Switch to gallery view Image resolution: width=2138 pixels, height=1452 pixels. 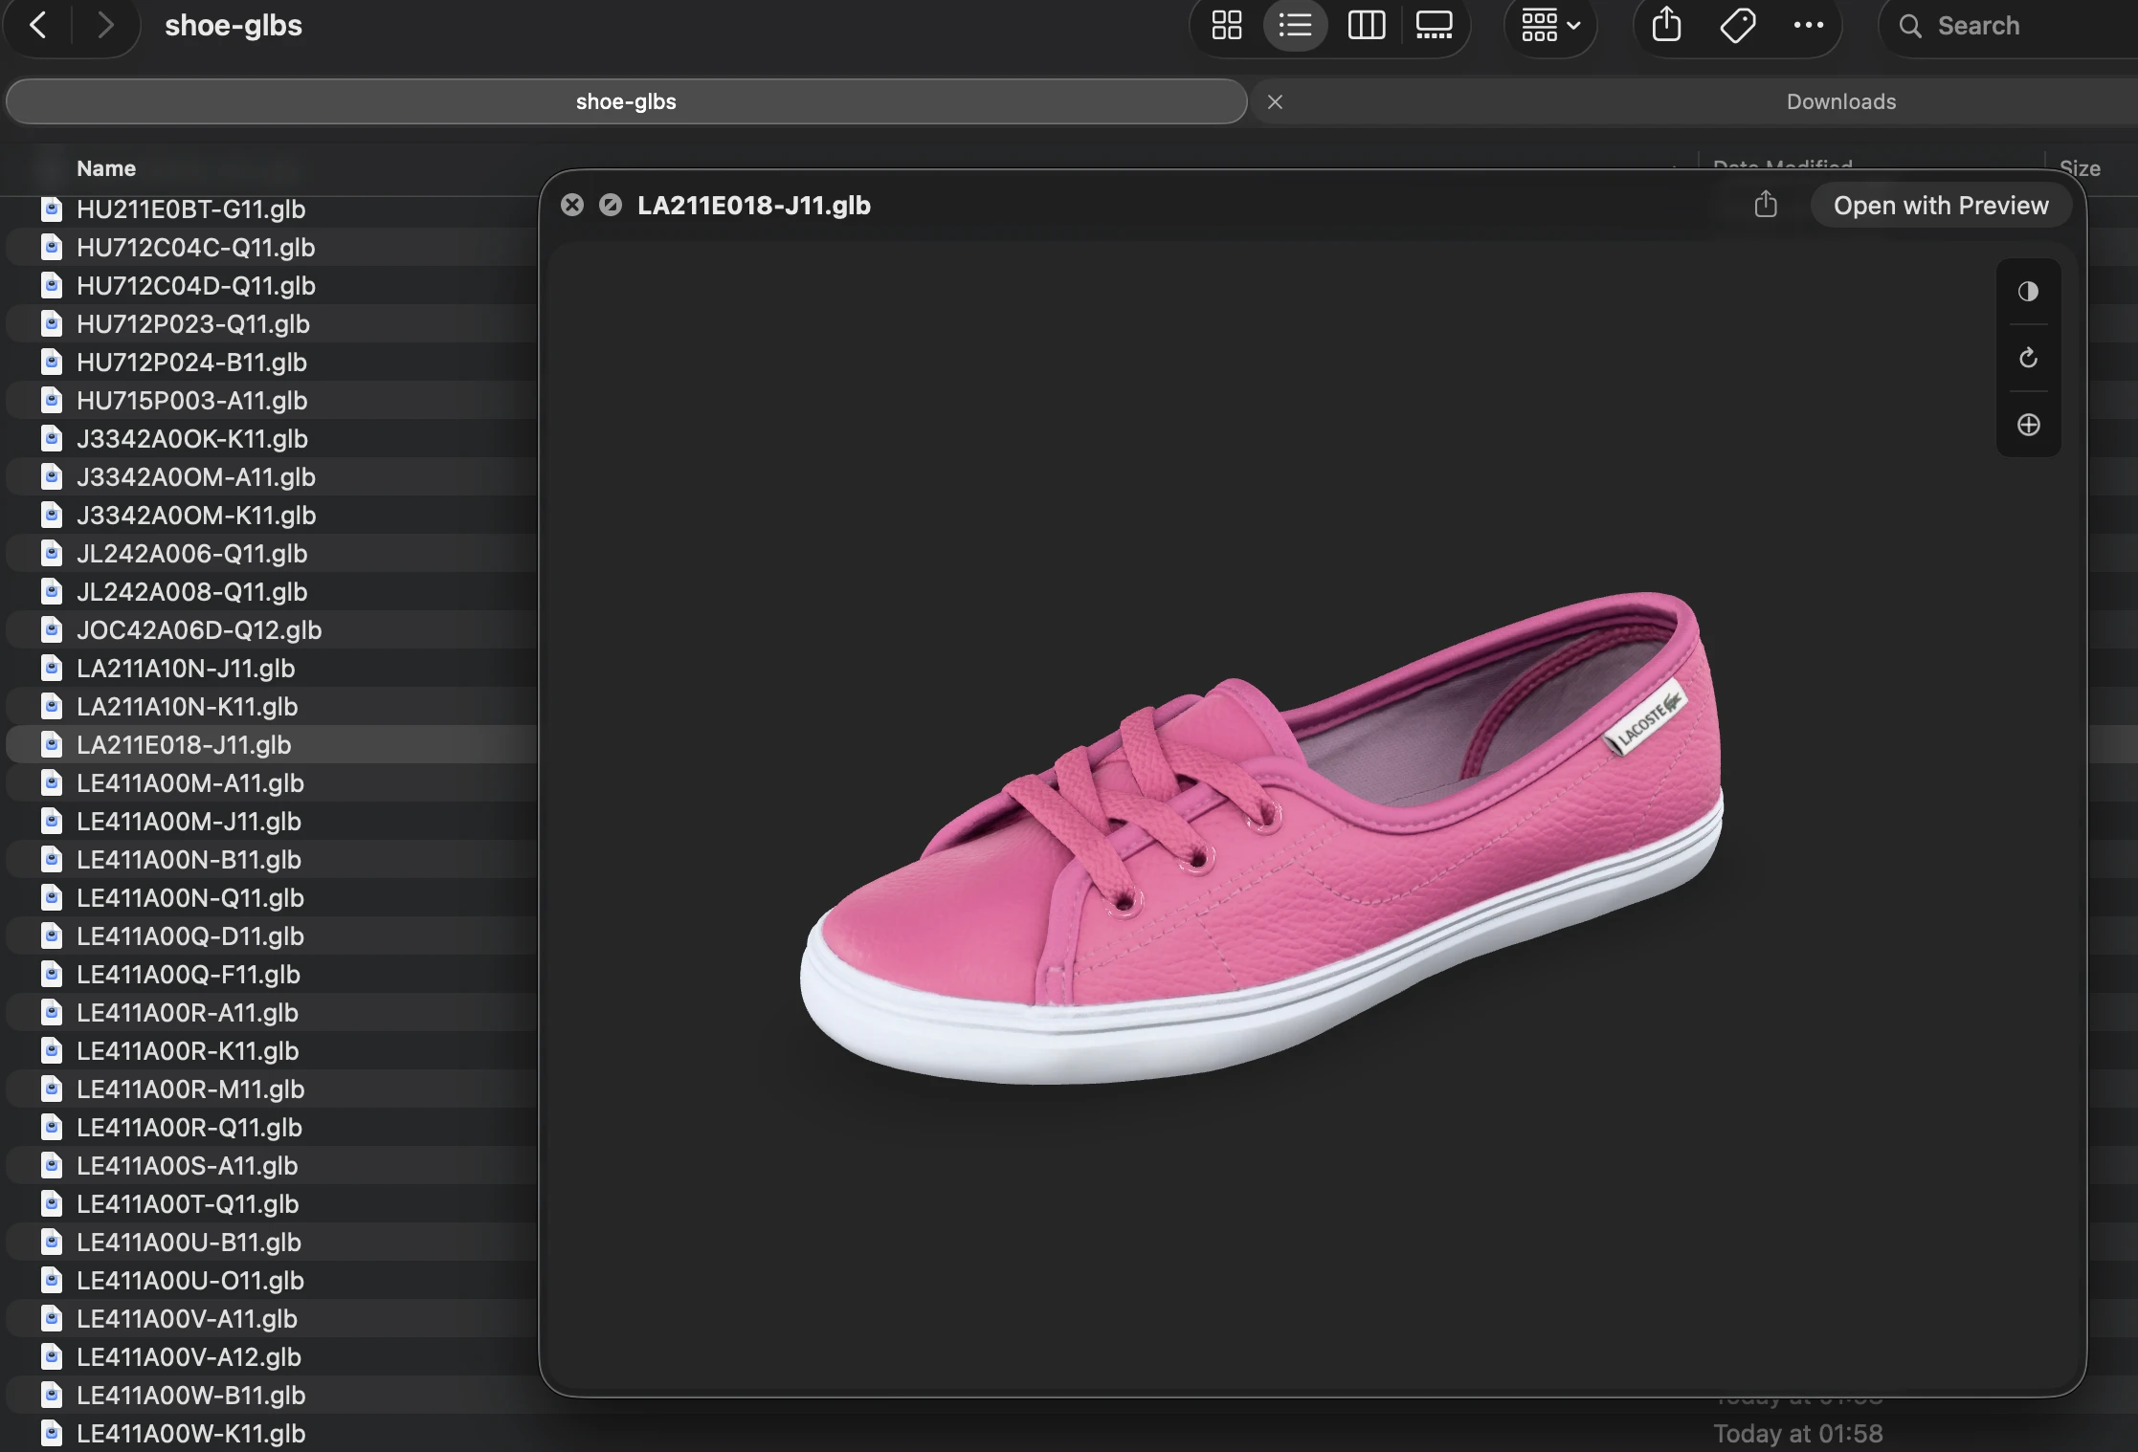(1434, 26)
